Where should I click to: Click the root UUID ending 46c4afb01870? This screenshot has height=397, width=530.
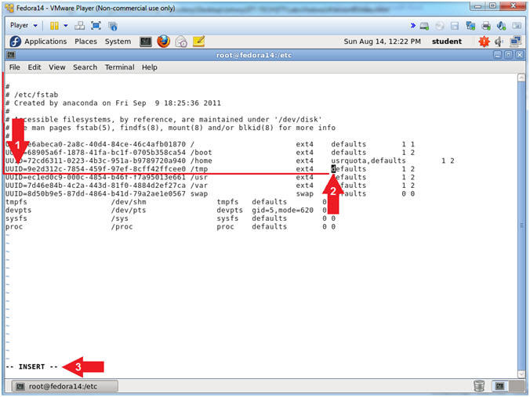tap(96, 145)
